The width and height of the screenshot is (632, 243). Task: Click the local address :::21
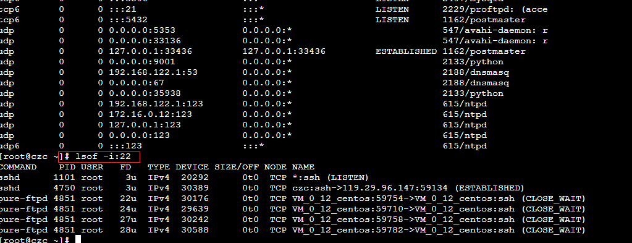122,9
